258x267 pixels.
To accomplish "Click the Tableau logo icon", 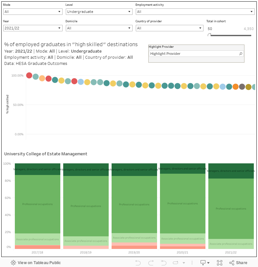I will (14, 263).
